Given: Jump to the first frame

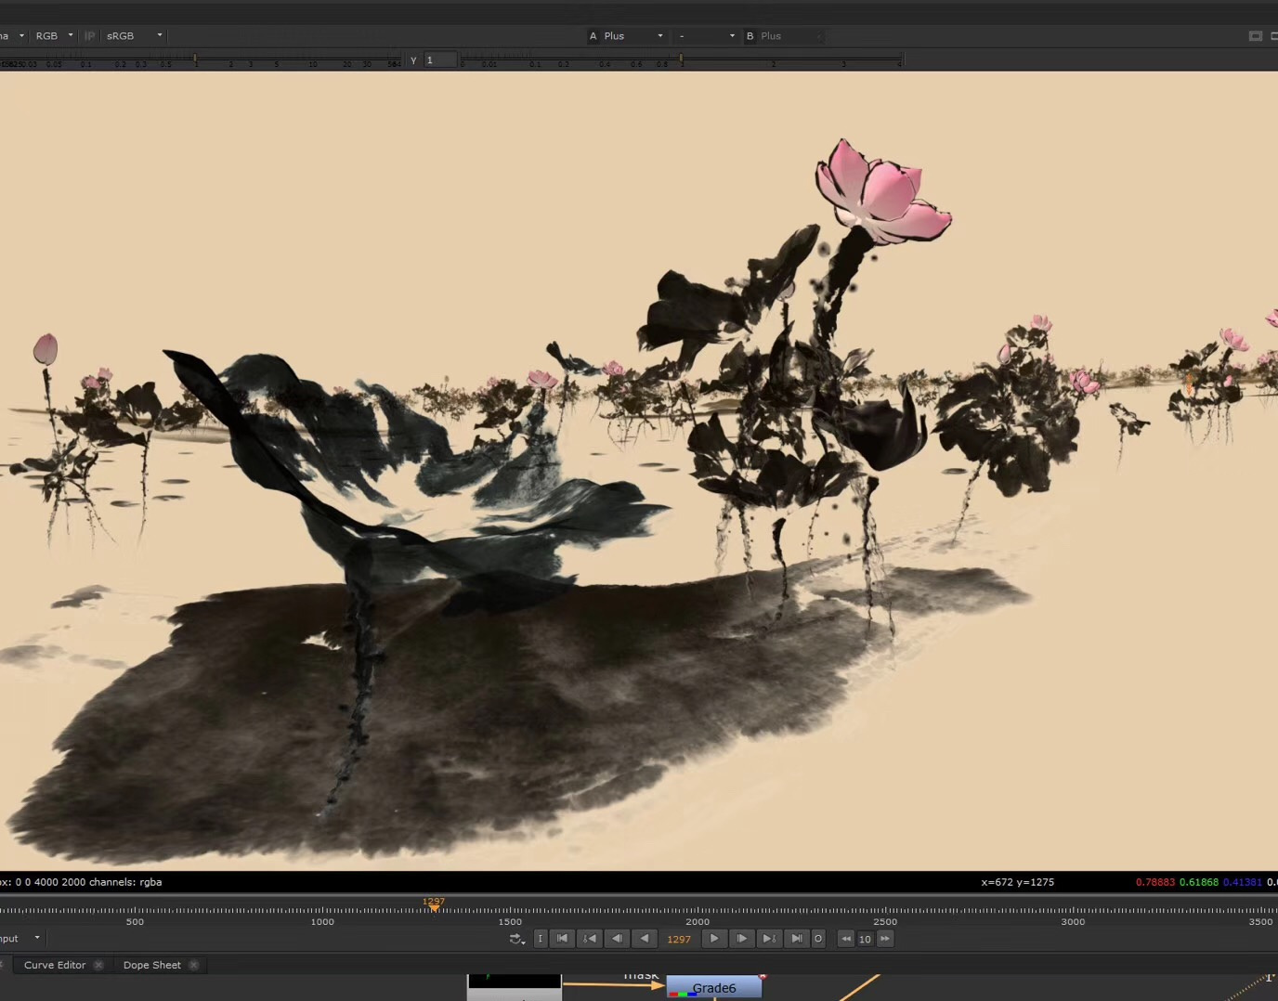Looking at the screenshot, I should [562, 939].
